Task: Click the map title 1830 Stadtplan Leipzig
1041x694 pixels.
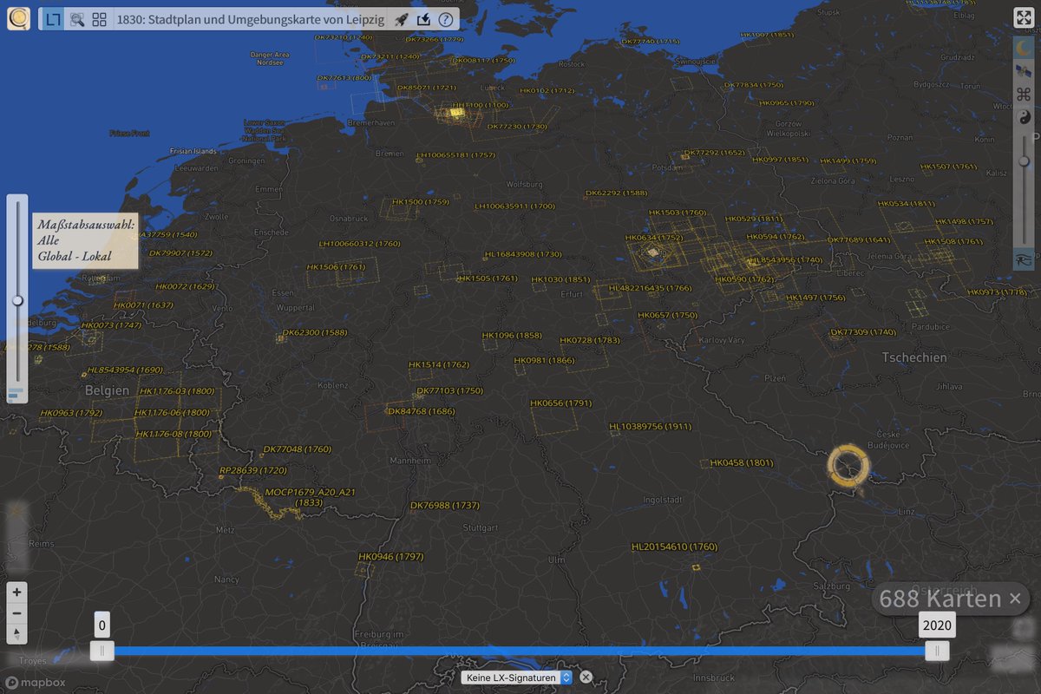Action: pyautogui.click(x=252, y=19)
